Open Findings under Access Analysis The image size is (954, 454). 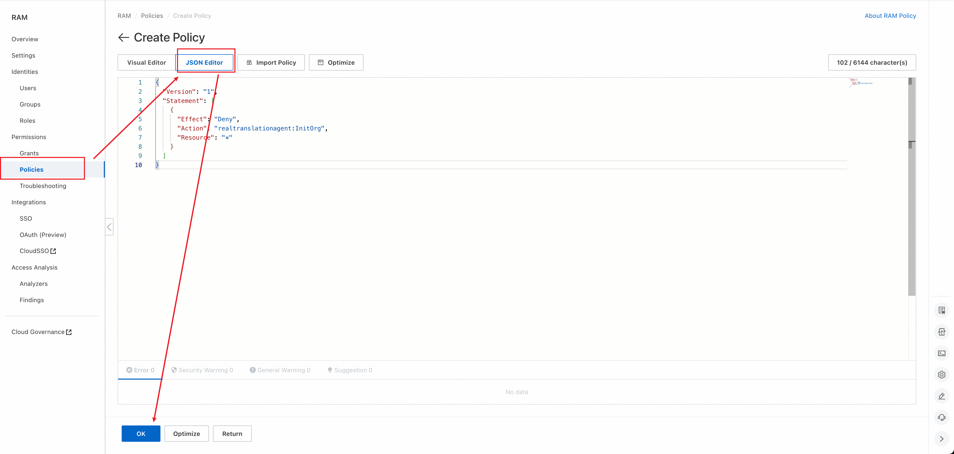(32, 300)
